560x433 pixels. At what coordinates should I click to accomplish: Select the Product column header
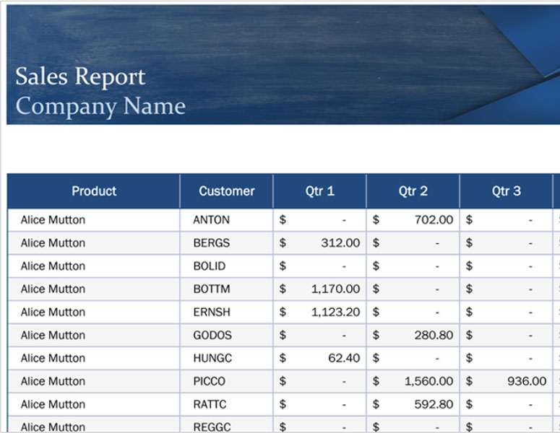click(94, 191)
